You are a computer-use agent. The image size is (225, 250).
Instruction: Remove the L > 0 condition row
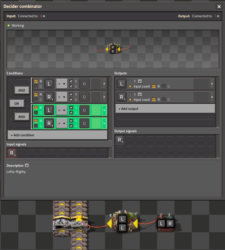[104, 84]
